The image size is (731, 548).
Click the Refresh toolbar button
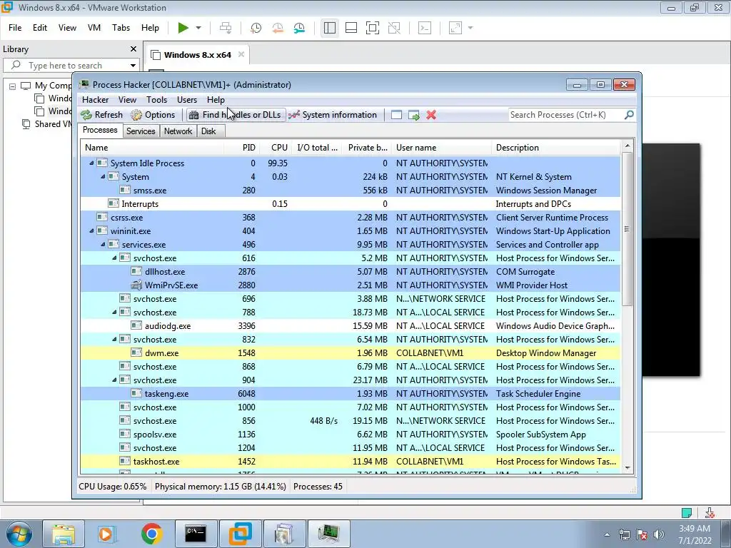tap(102, 115)
